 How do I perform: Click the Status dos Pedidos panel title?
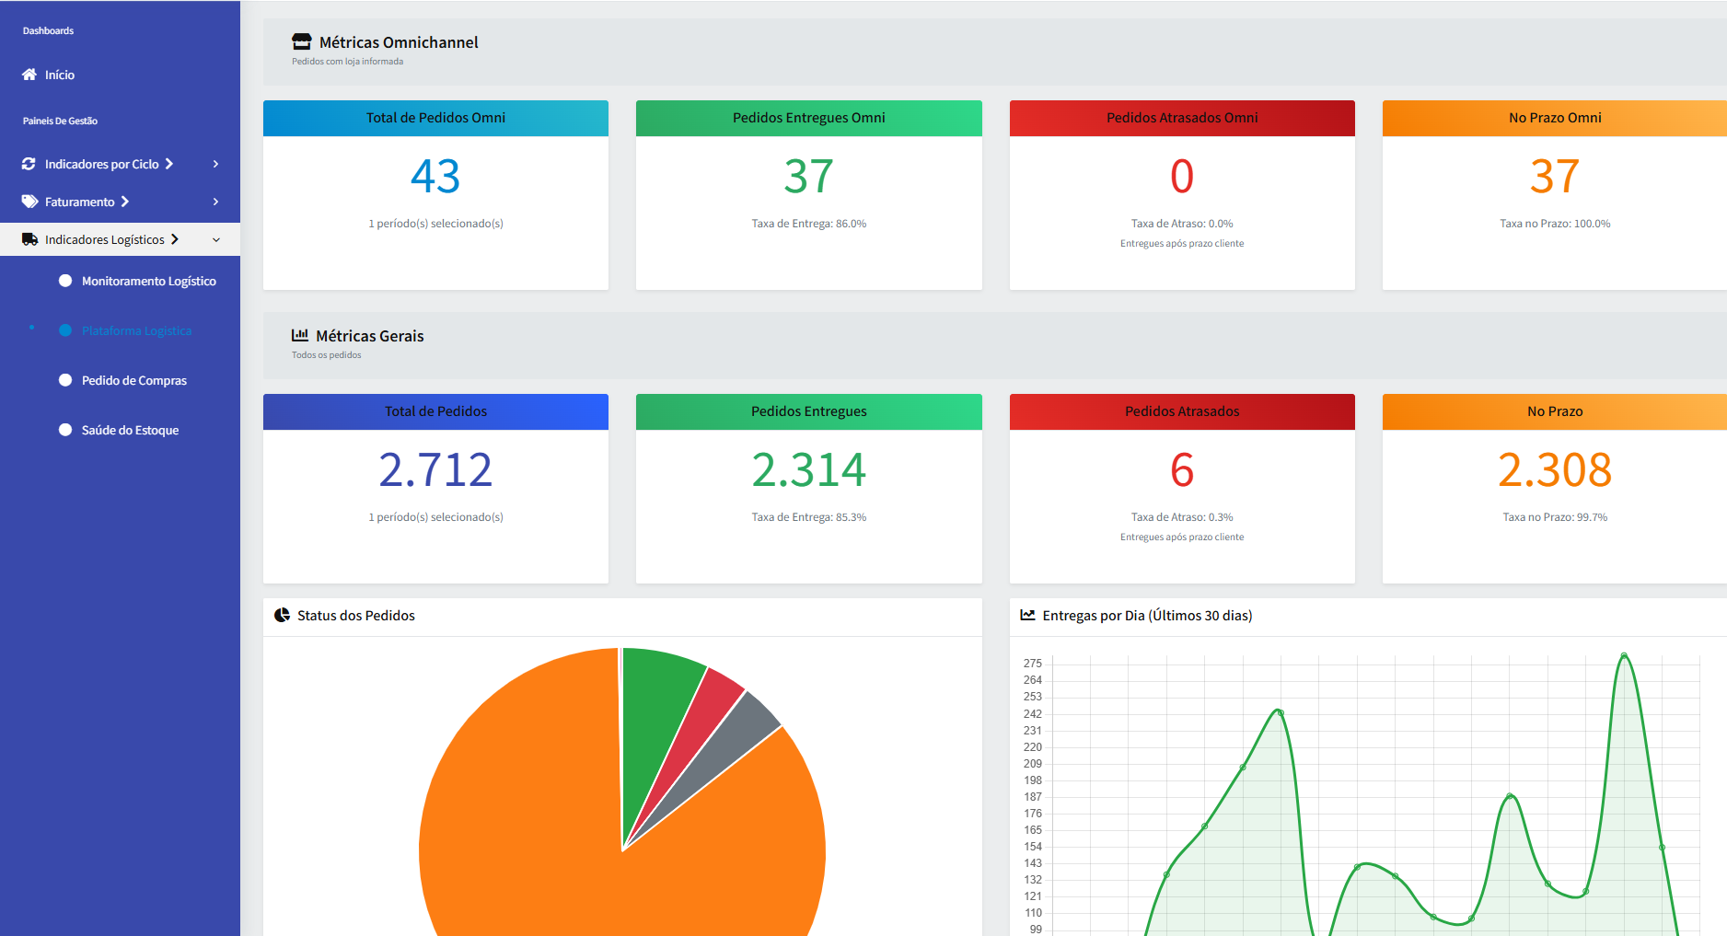355,616
